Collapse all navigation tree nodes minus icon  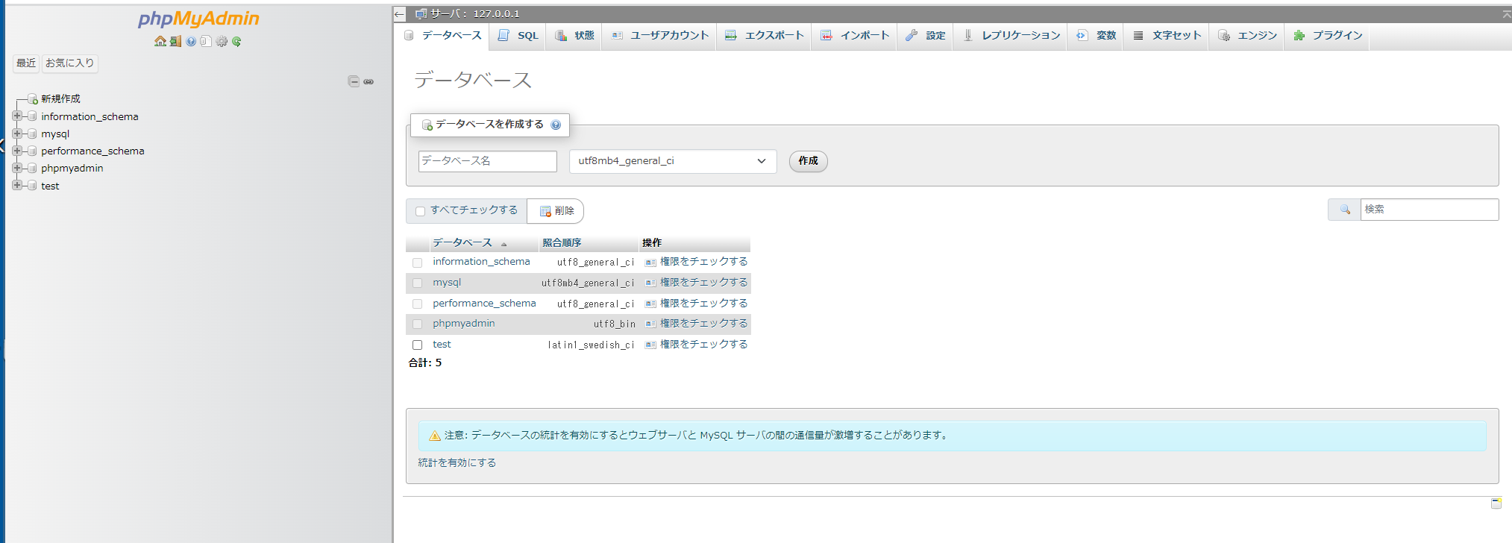[354, 81]
